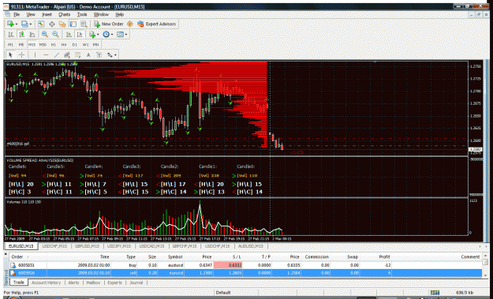Open the Profiles icon
Viewport: 493px width, 299px height.
(24, 24)
